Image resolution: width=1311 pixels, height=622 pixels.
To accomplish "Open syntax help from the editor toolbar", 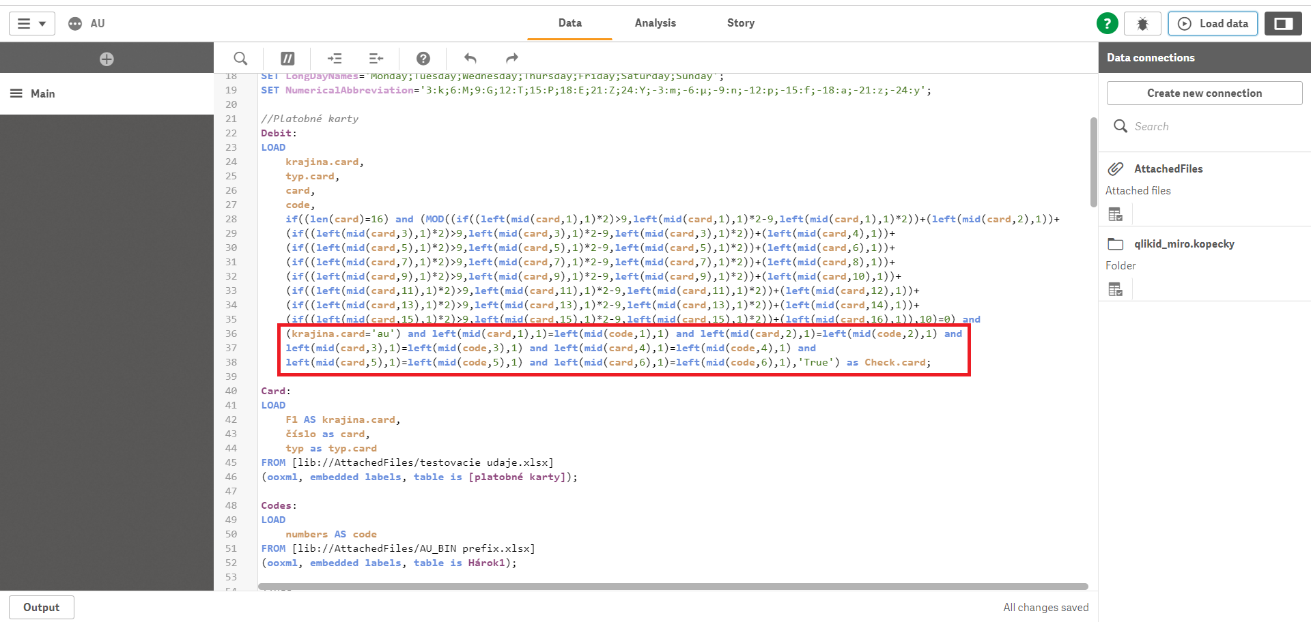I will (x=423, y=58).
